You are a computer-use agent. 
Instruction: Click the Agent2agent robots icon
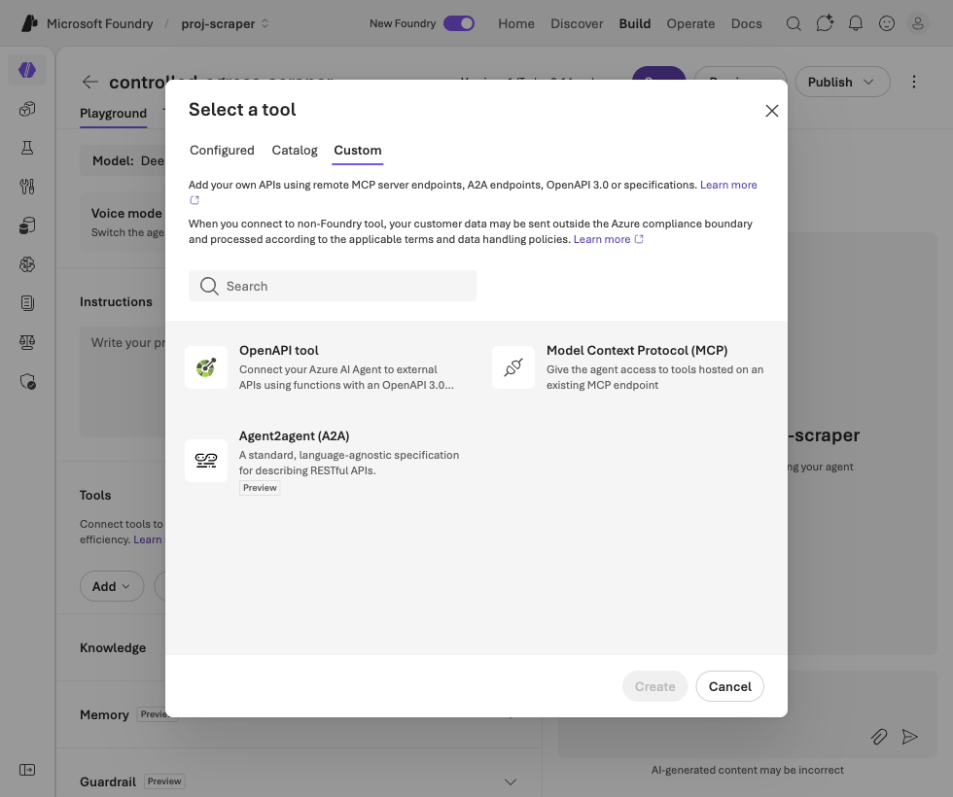[x=206, y=461]
